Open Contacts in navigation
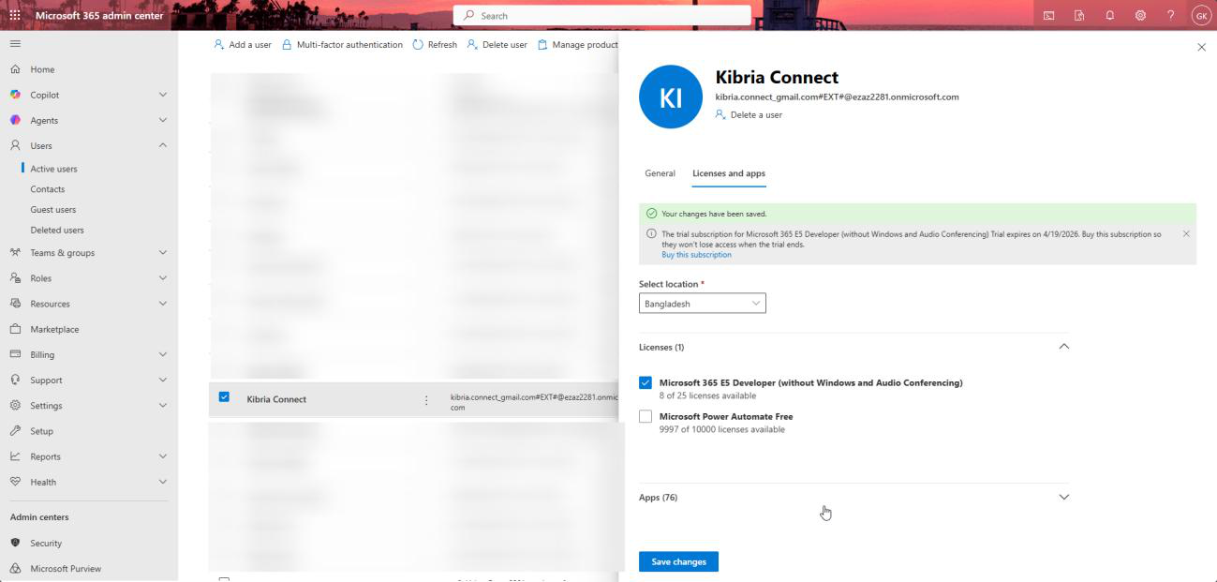 [x=48, y=189]
